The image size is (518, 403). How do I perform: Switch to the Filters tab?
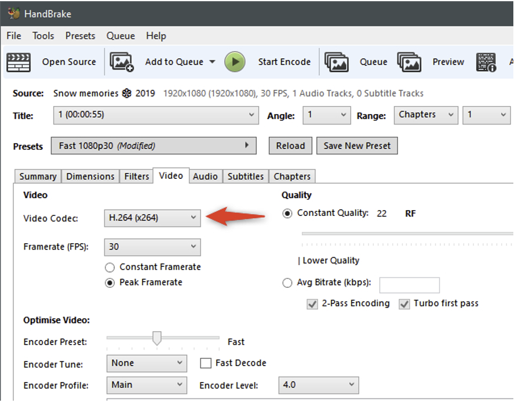(136, 176)
